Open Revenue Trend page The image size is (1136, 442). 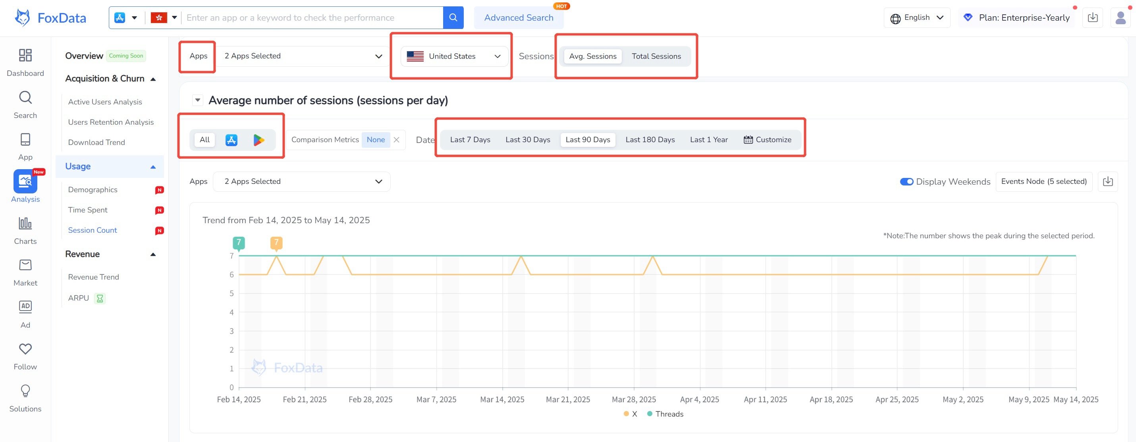[93, 277]
